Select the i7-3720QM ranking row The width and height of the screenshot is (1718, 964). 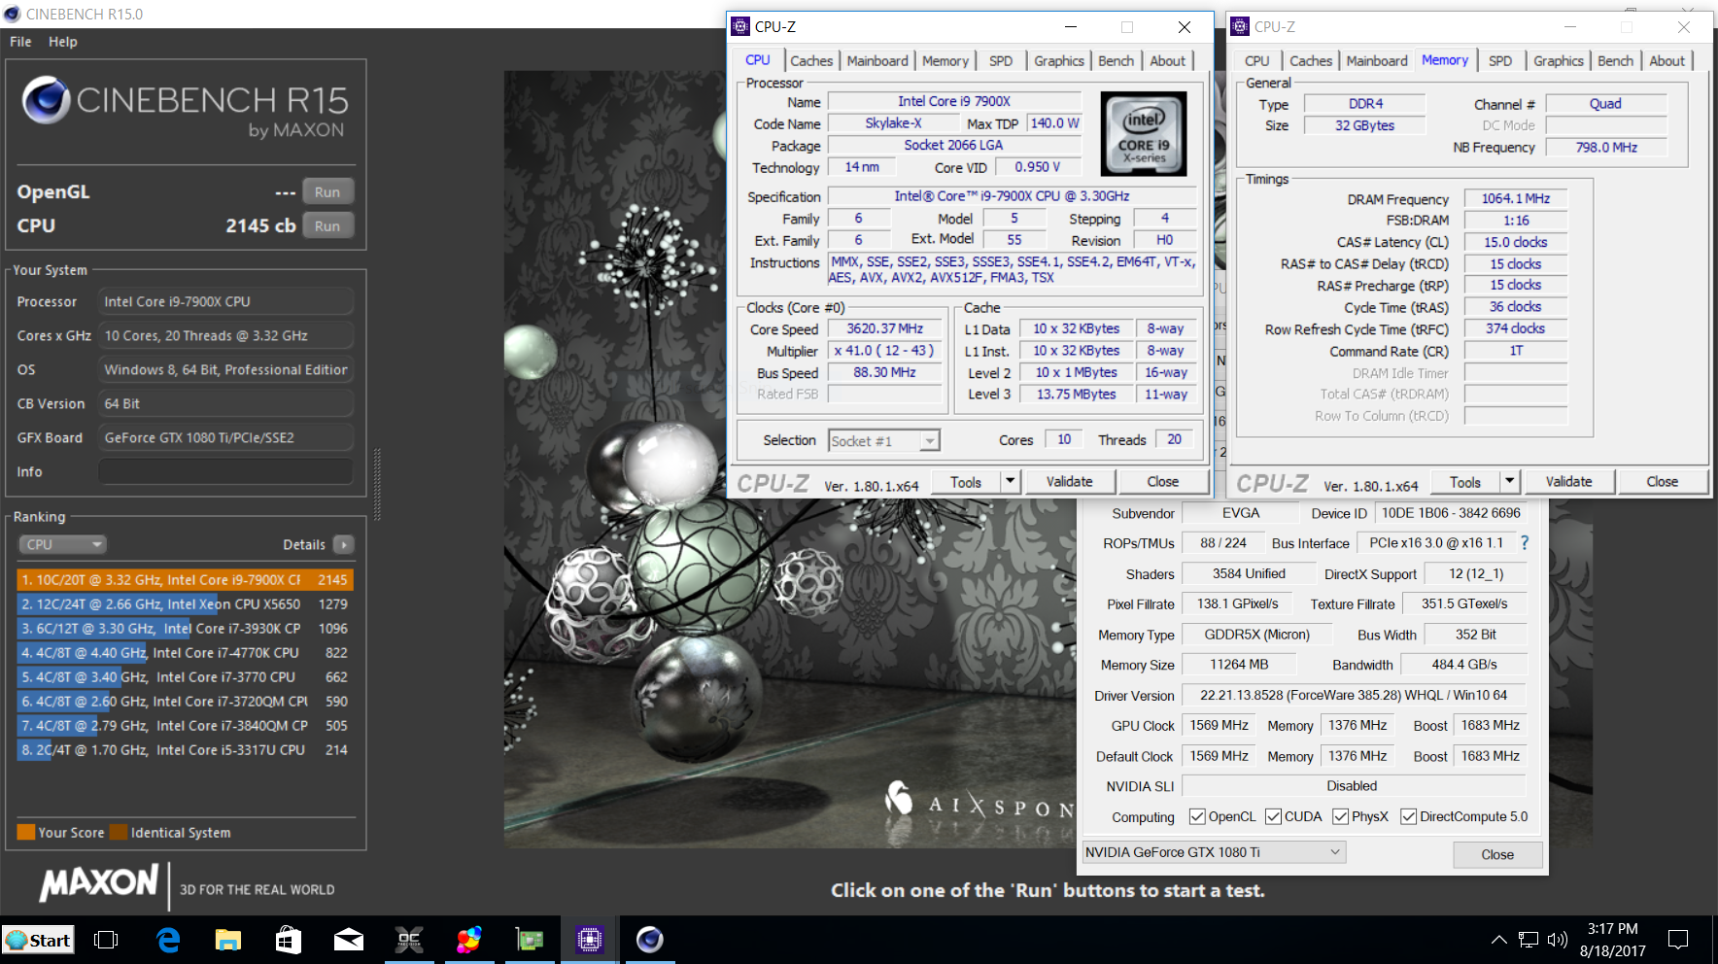click(x=185, y=701)
